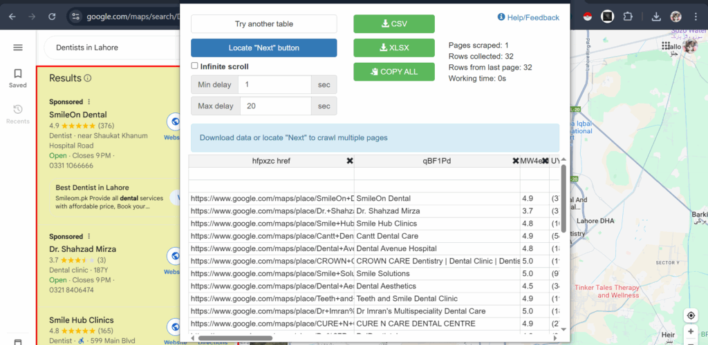Image resolution: width=708 pixels, height=345 pixels.
Task: Click the table horizontal scrollbar thumb
Action: coord(235,338)
